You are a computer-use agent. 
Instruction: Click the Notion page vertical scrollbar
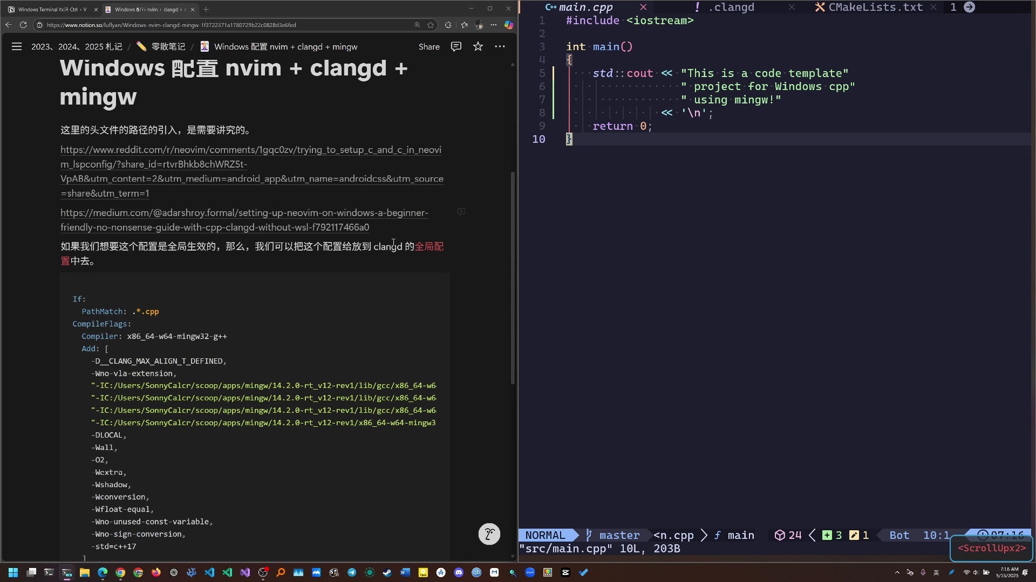513,278
